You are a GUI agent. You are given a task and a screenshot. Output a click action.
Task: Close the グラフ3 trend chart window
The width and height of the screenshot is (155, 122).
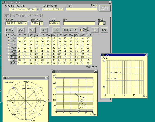click(x=146, y=55)
